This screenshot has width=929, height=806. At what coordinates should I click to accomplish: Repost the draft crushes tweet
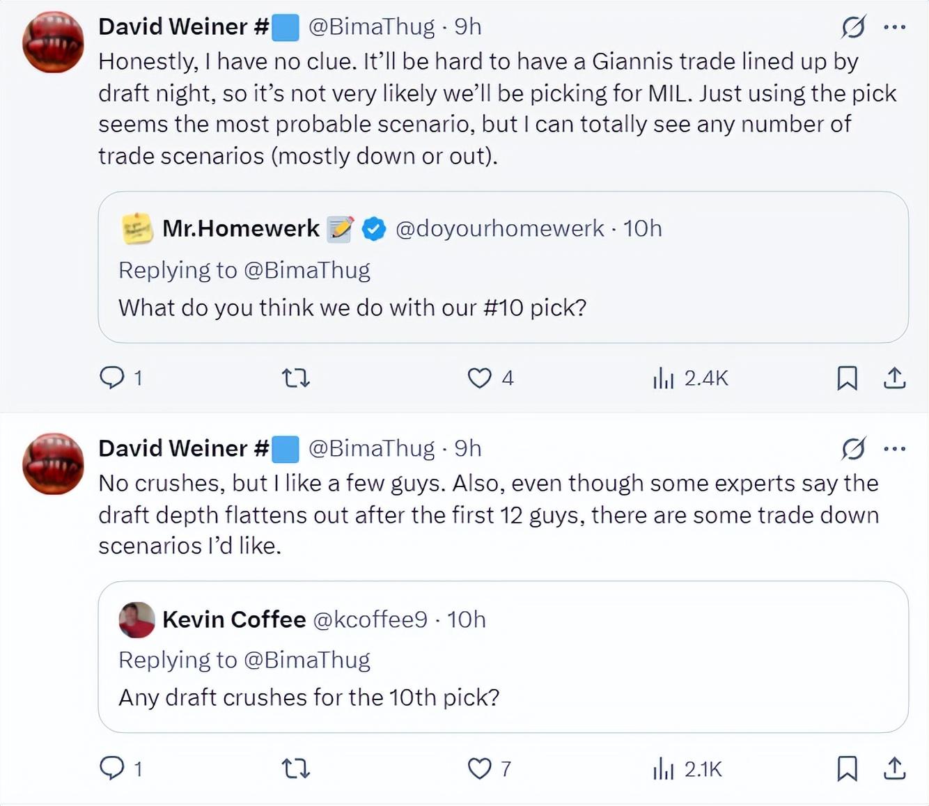(295, 768)
